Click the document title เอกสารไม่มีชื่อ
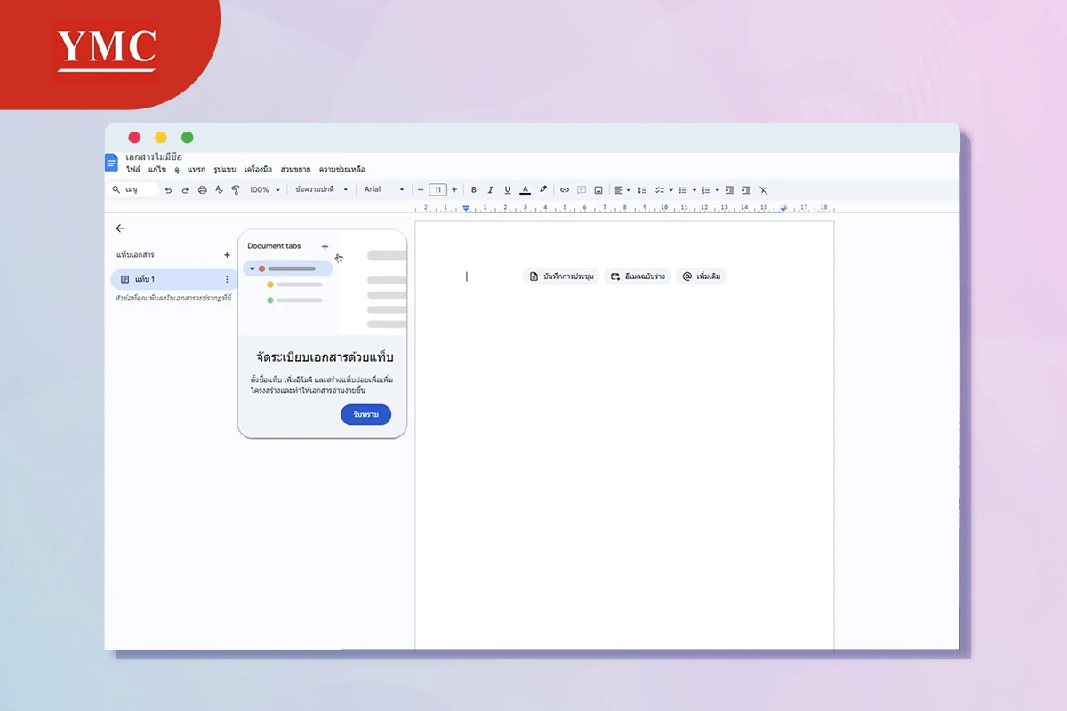1067x711 pixels. point(154,156)
